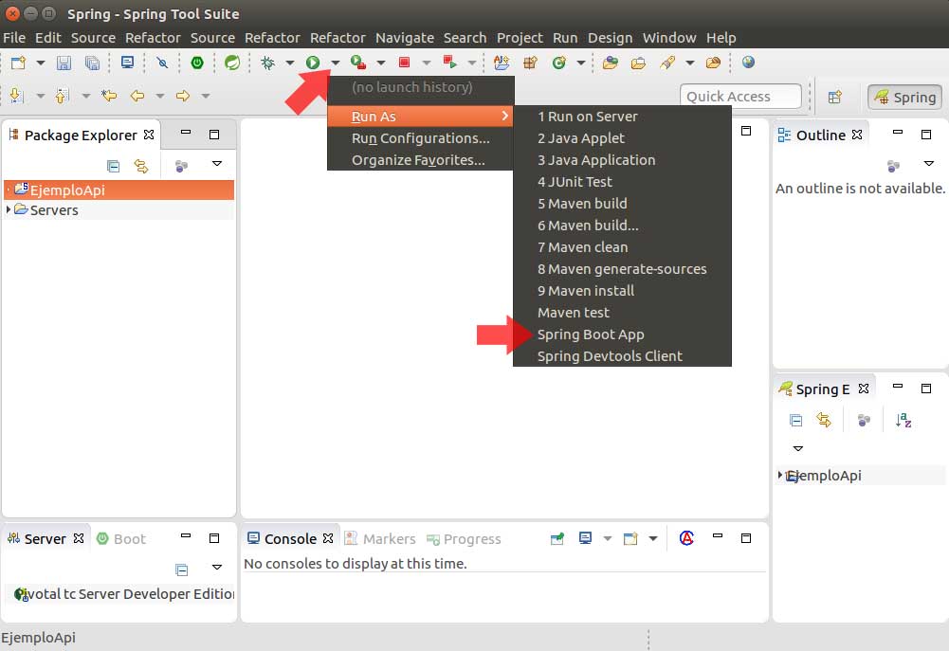The height and width of the screenshot is (651, 949).
Task: Click the Spring Boot Dashboard power icon
Action: [197, 63]
